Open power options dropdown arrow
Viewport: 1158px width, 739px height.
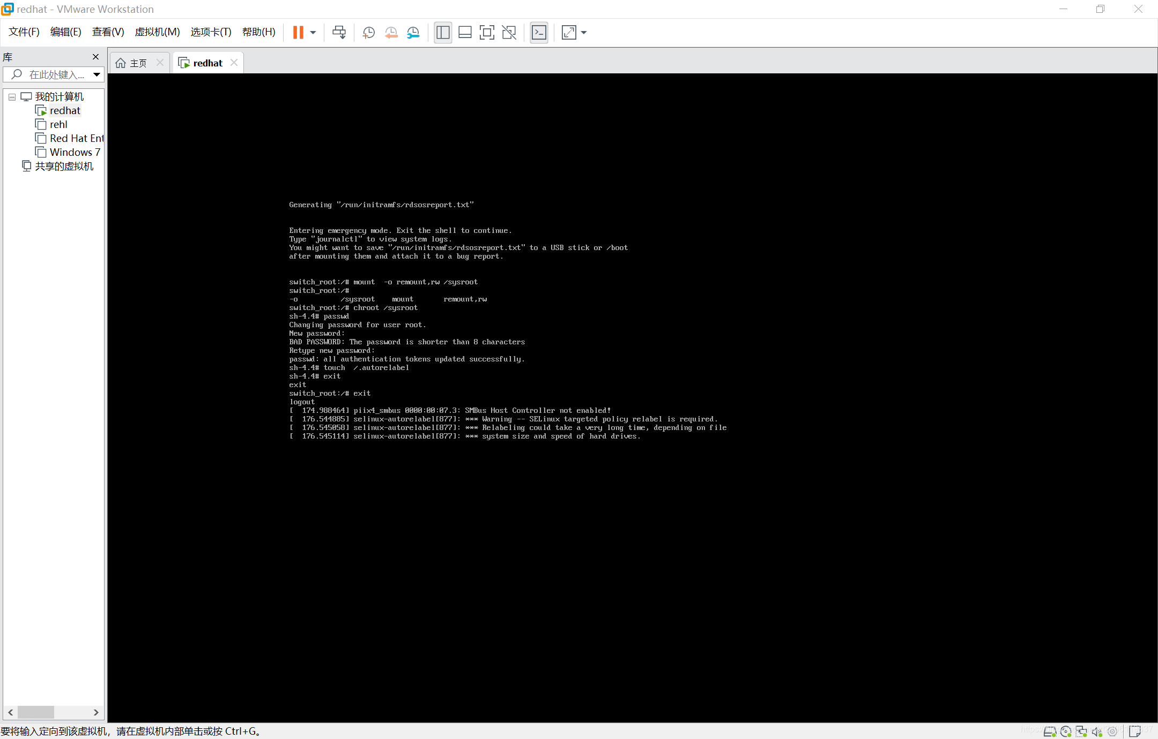tap(313, 33)
